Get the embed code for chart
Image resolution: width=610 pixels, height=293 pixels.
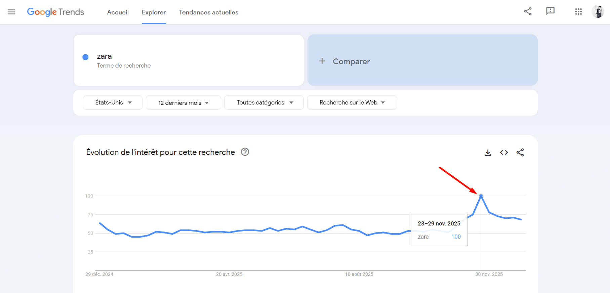tap(504, 153)
